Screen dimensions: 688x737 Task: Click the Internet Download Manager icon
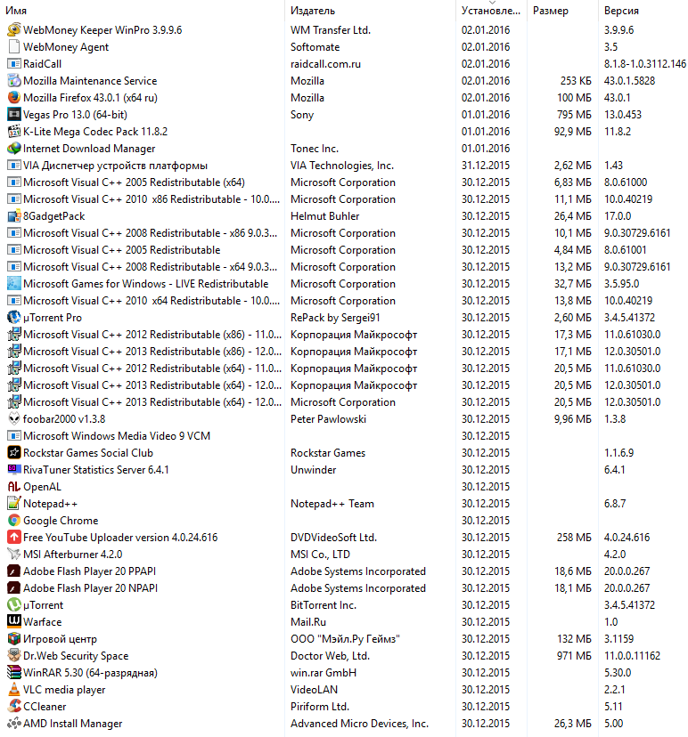[x=14, y=148]
